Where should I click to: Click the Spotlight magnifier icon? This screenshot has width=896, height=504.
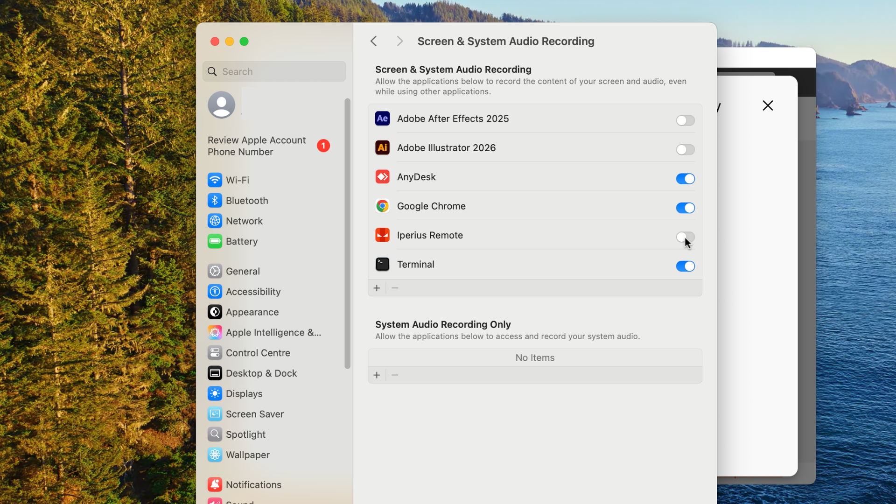point(215,434)
